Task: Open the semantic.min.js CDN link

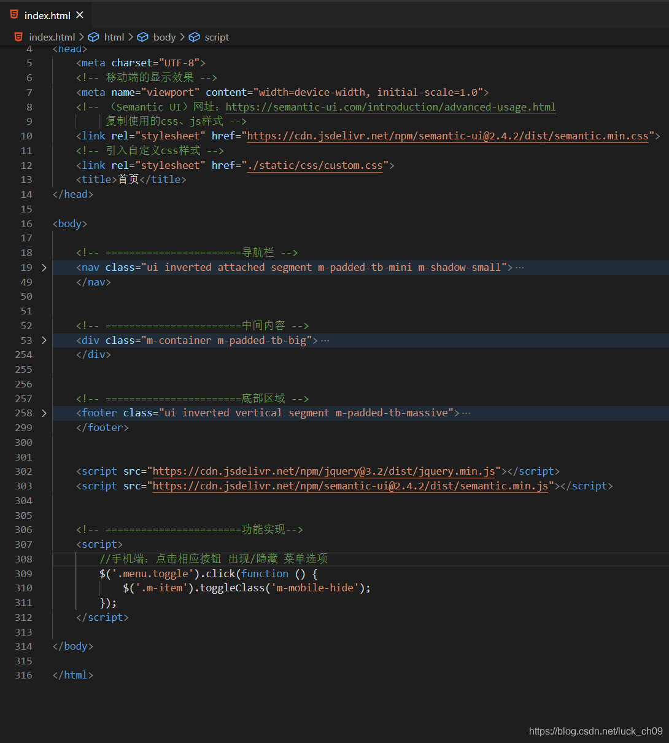Action: pyautogui.click(x=350, y=486)
